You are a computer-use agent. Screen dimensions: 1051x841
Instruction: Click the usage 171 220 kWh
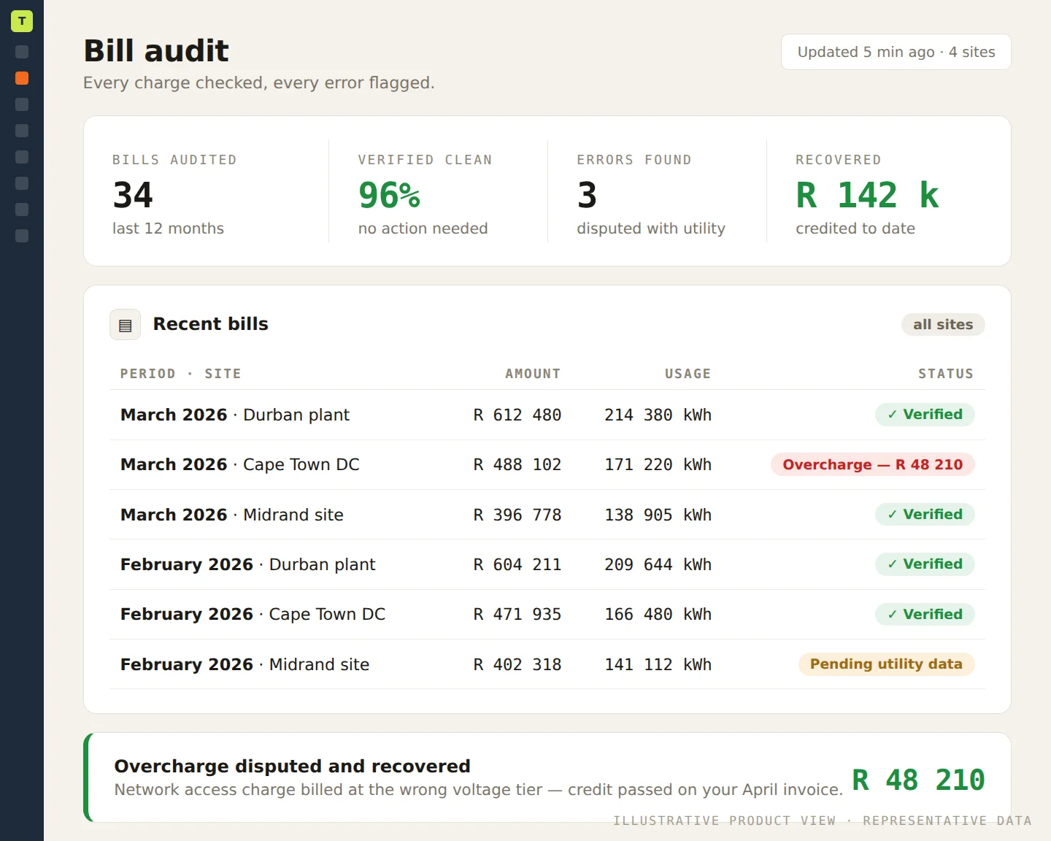click(658, 464)
